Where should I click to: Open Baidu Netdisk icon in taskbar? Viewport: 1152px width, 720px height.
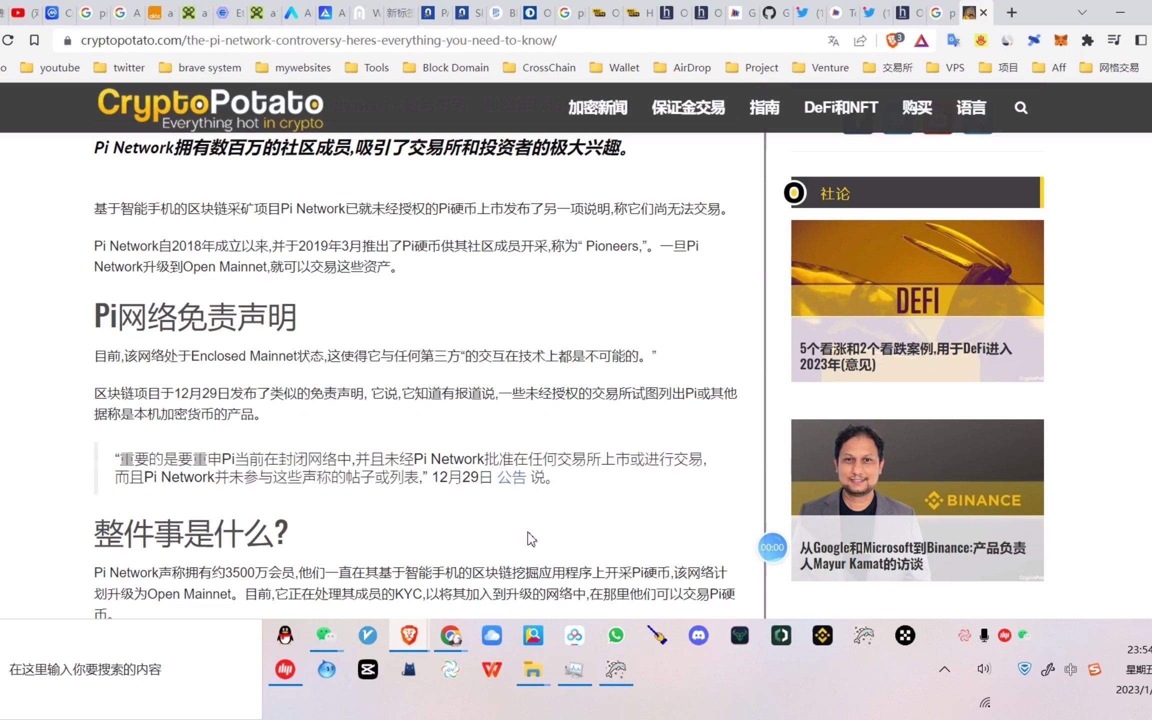(574, 635)
